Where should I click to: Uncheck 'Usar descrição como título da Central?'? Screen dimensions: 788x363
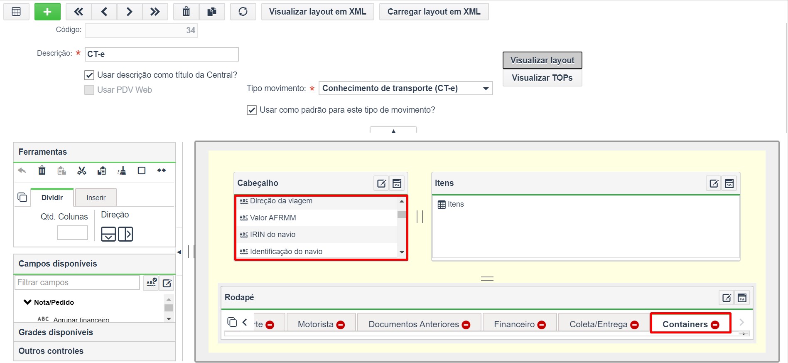(89, 75)
